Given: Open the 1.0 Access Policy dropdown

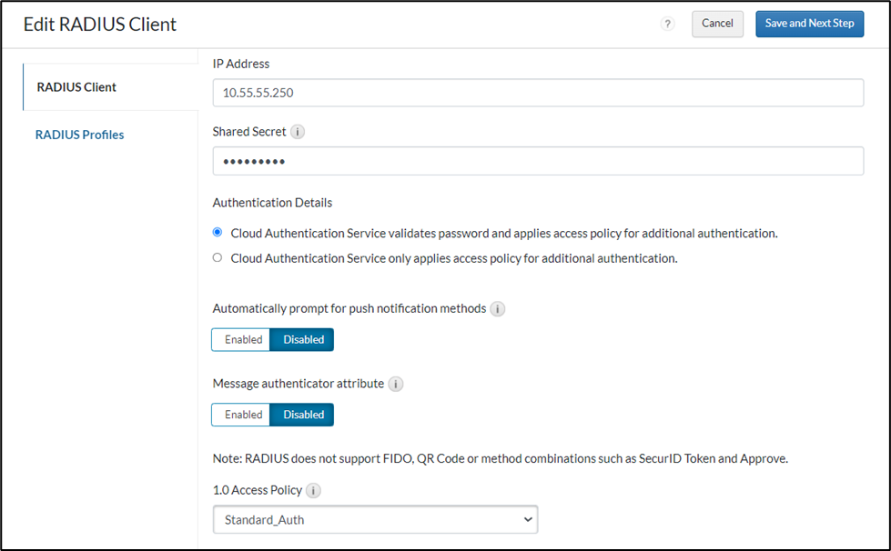Looking at the screenshot, I should click(375, 519).
